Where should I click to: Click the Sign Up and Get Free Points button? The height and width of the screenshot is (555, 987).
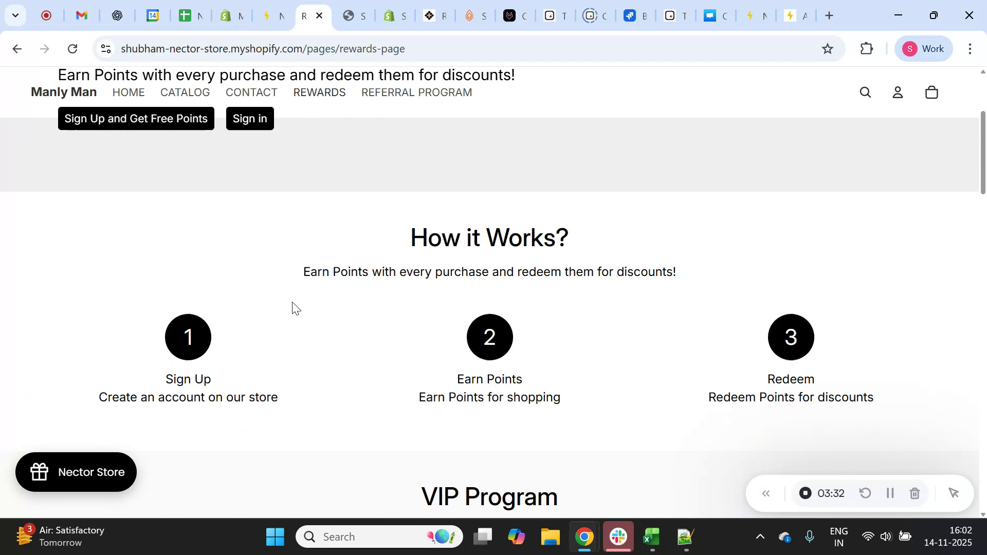point(136,118)
